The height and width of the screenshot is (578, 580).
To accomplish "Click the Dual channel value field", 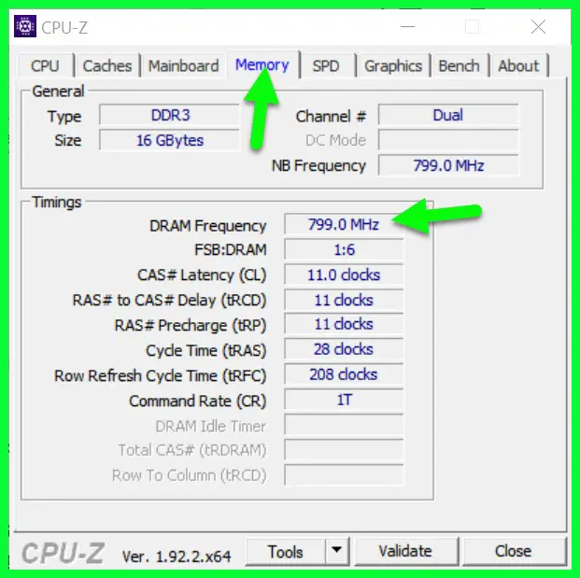I will (448, 116).
